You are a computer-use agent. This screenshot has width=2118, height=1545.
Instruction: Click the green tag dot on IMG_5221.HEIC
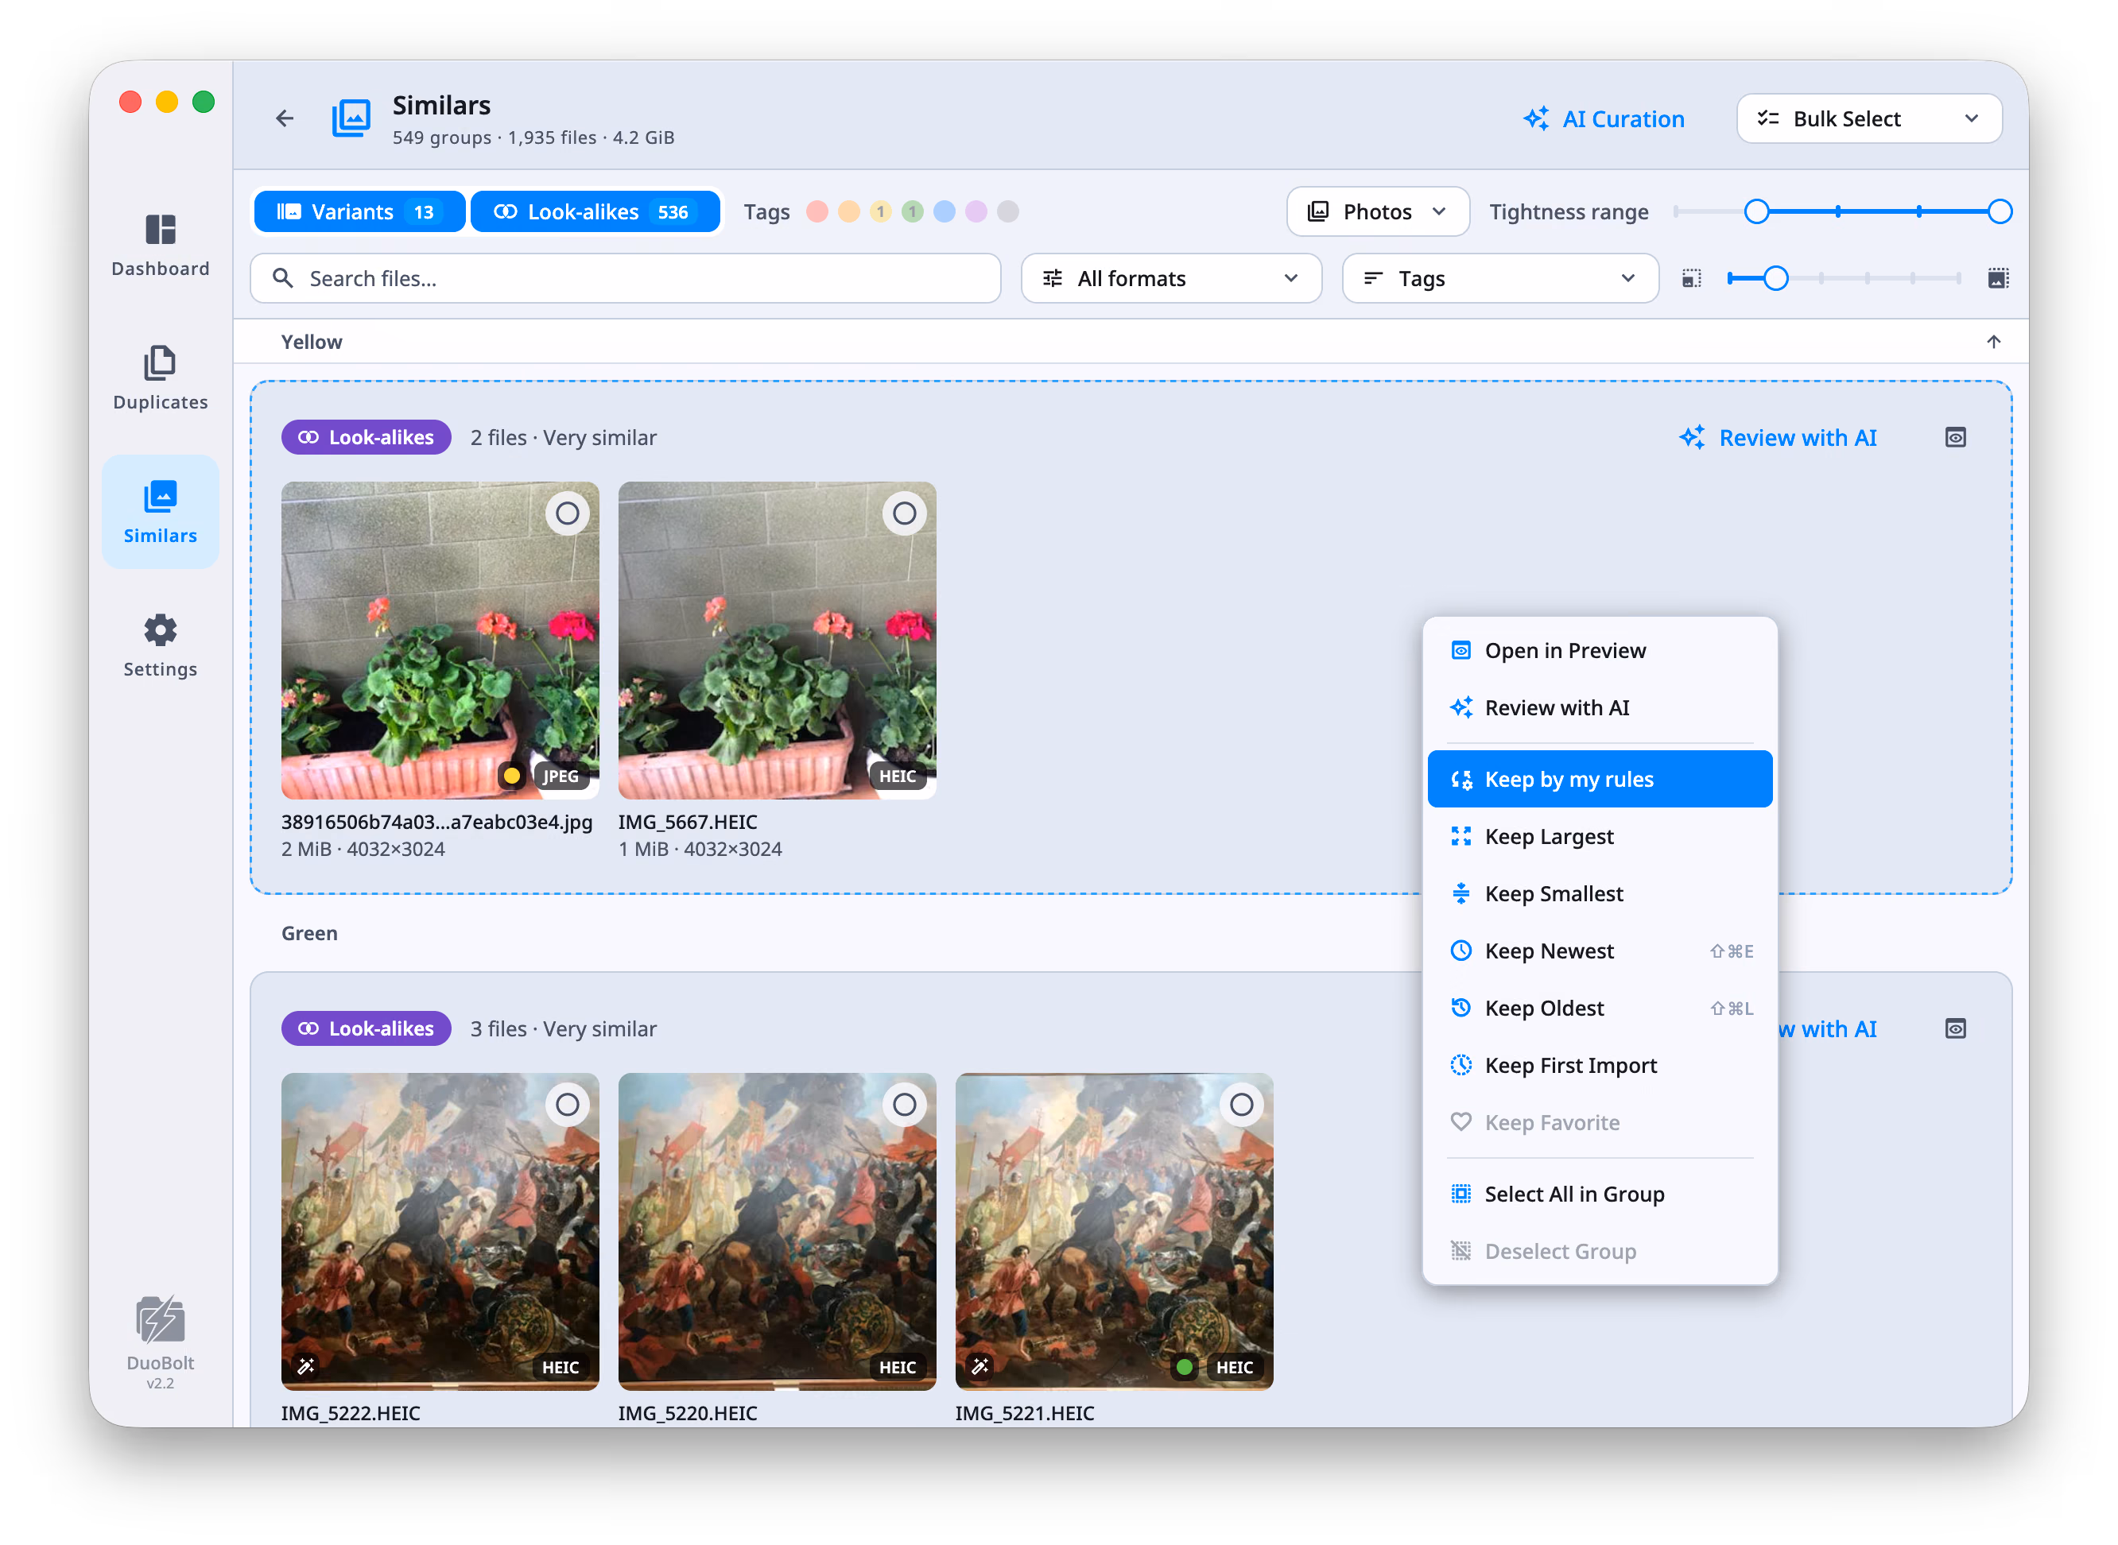(1185, 1366)
